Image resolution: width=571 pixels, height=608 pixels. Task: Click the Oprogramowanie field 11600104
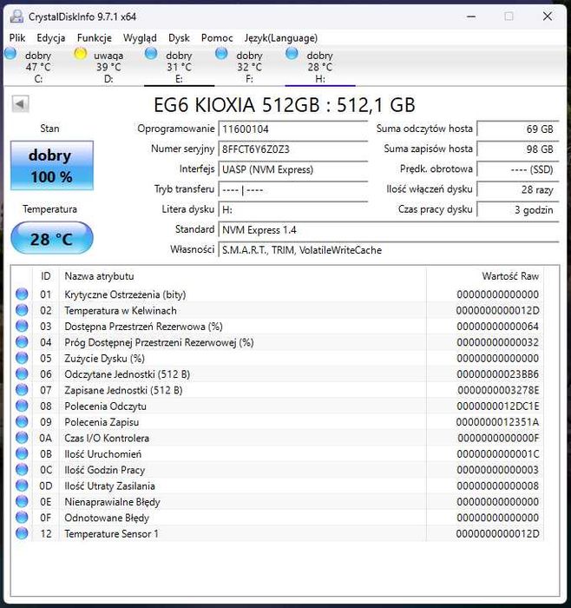point(292,129)
